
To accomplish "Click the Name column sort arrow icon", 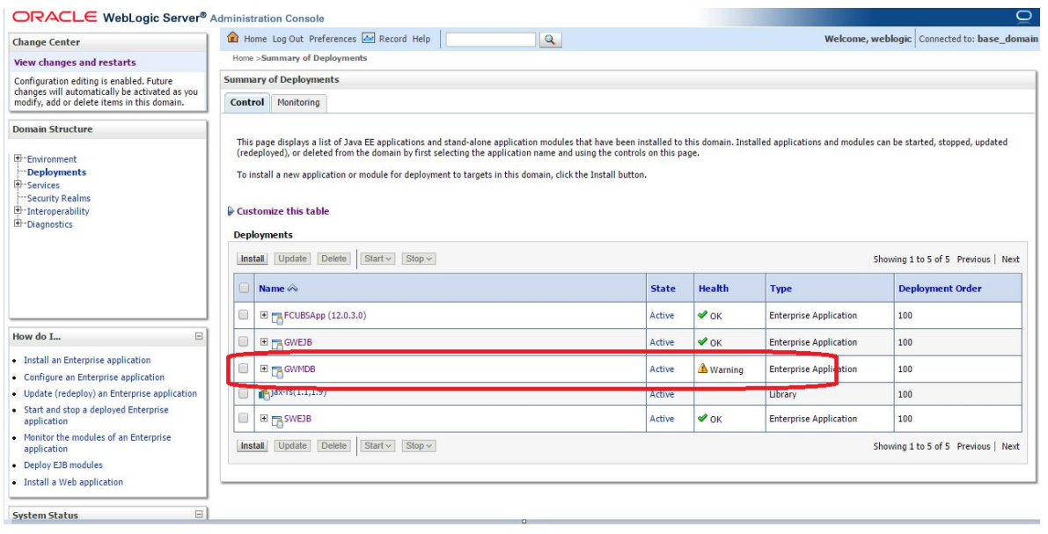I will click(x=293, y=289).
